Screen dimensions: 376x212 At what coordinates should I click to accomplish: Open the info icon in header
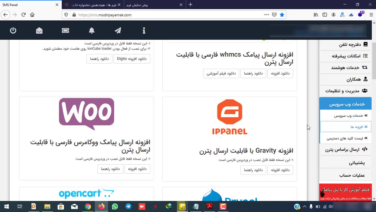[144, 30]
